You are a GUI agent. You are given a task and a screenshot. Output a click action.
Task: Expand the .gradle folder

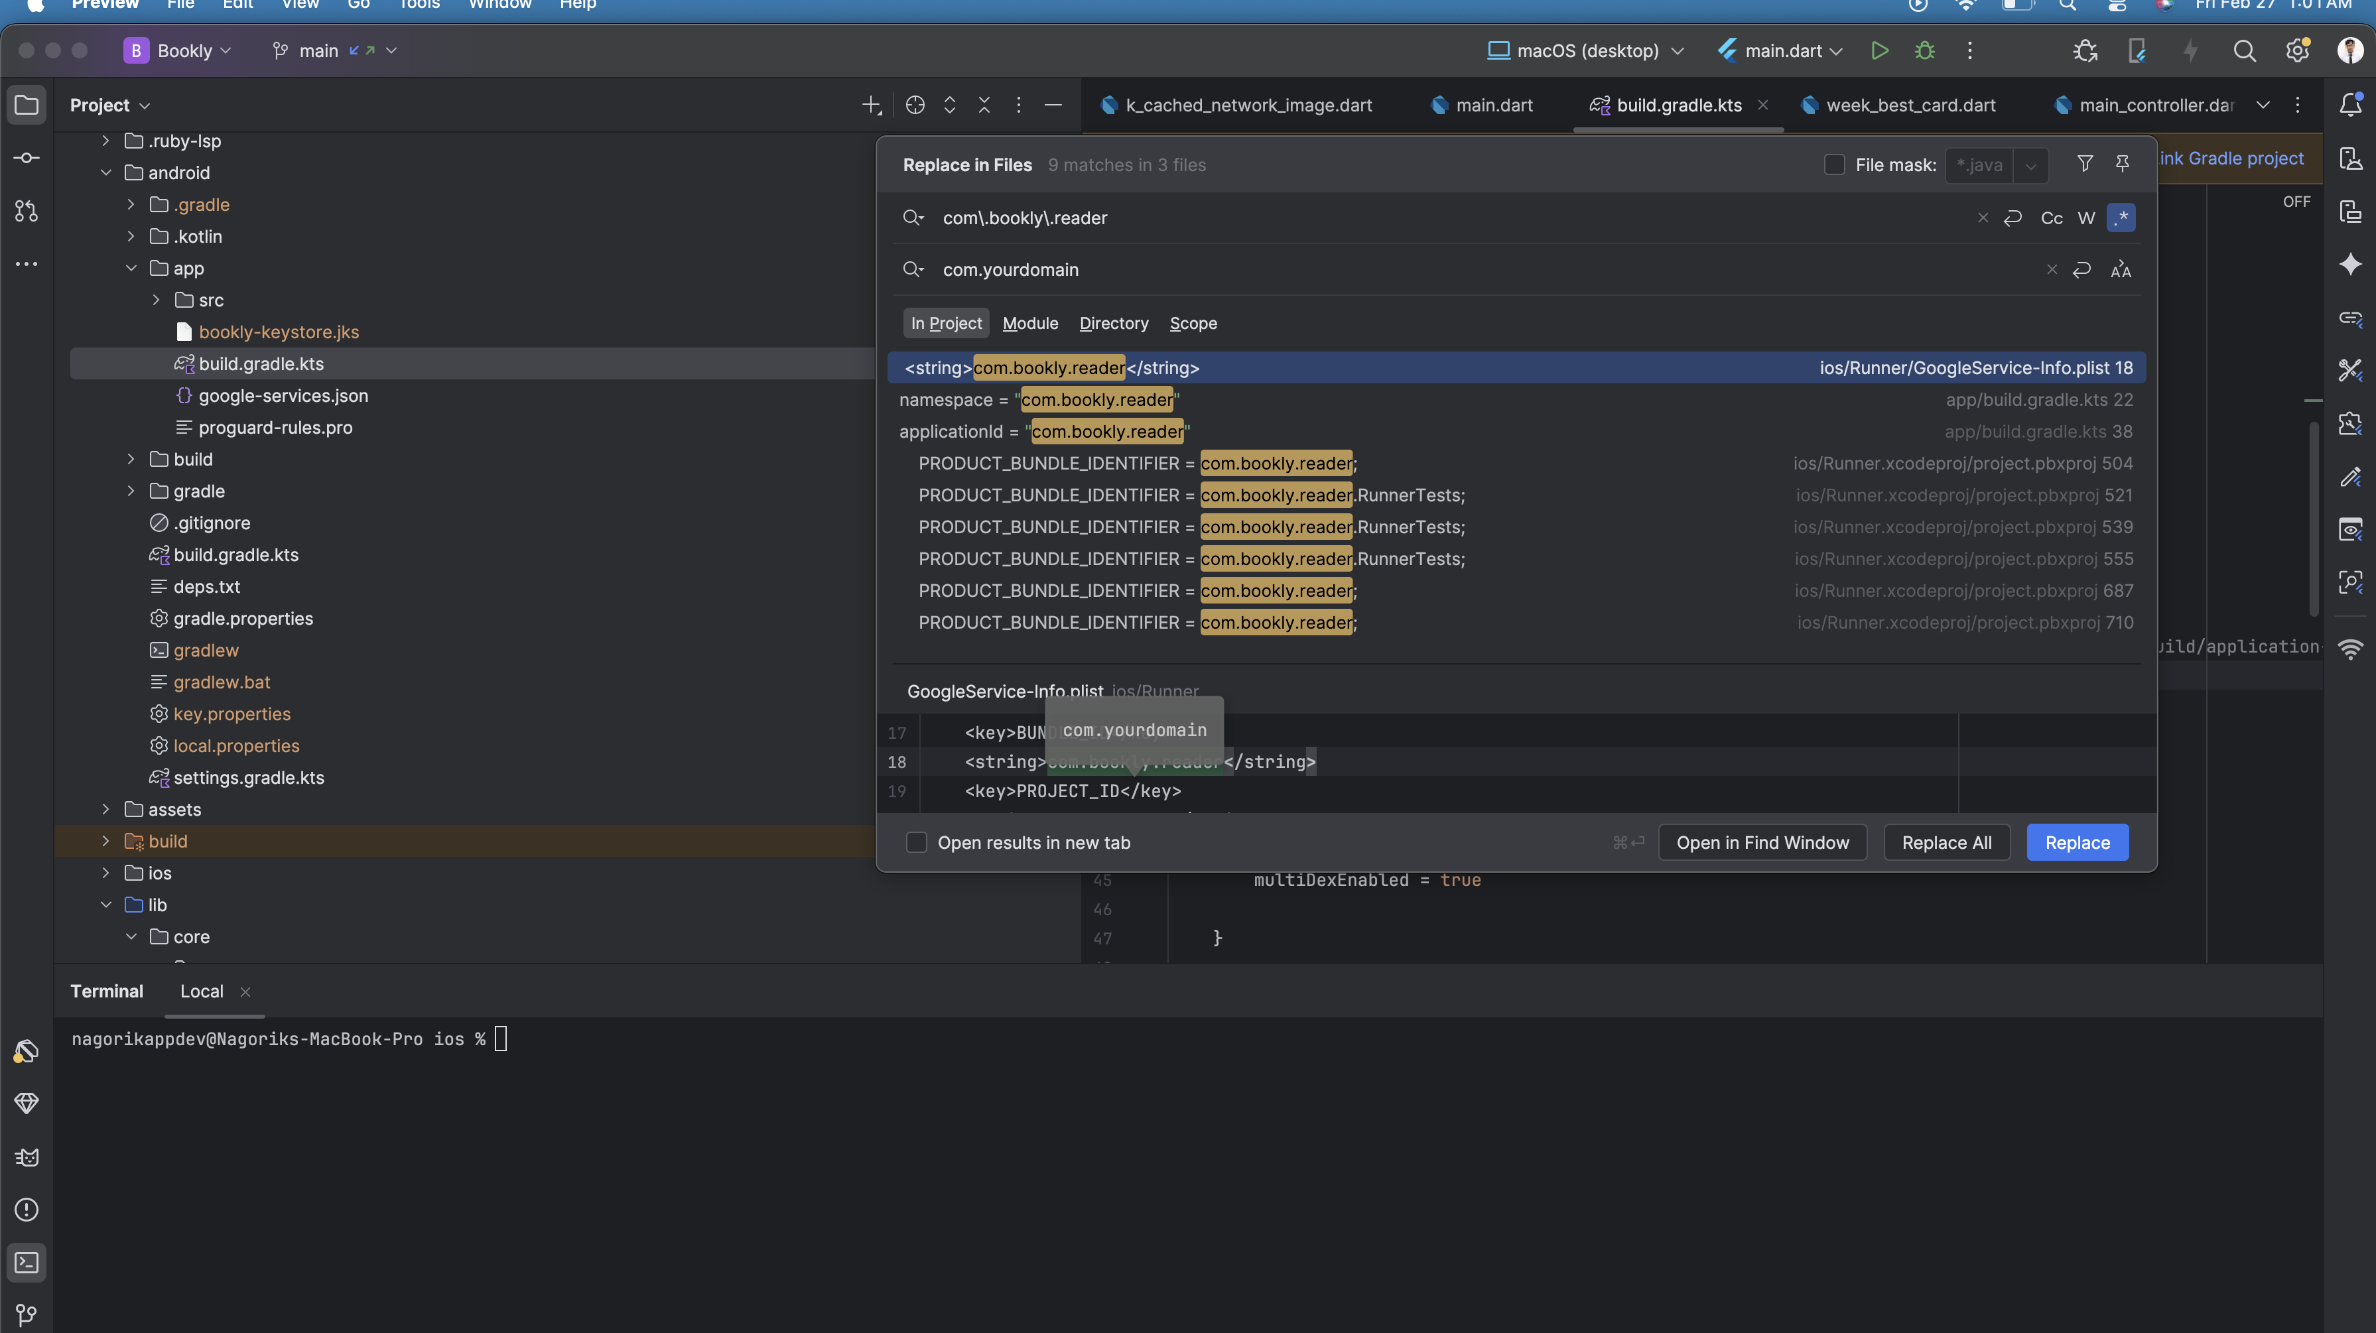point(131,205)
